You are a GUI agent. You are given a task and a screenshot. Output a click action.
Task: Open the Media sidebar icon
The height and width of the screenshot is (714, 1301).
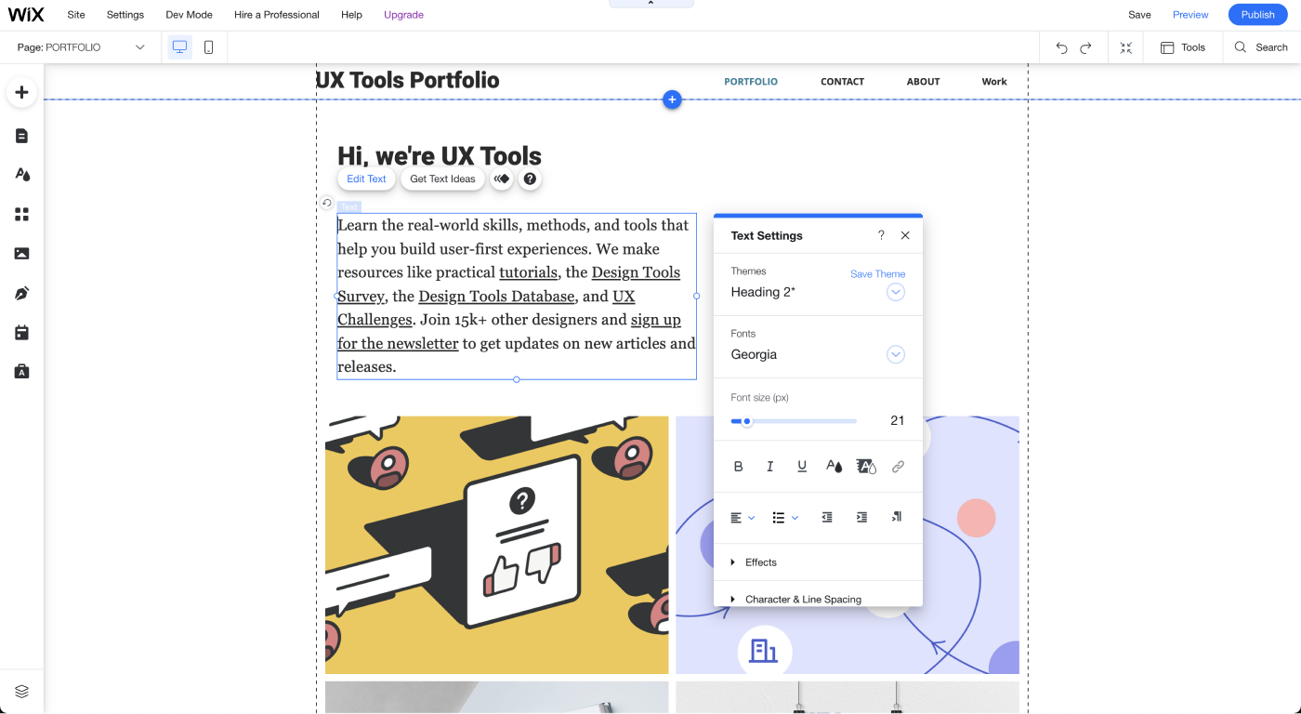[x=21, y=254]
